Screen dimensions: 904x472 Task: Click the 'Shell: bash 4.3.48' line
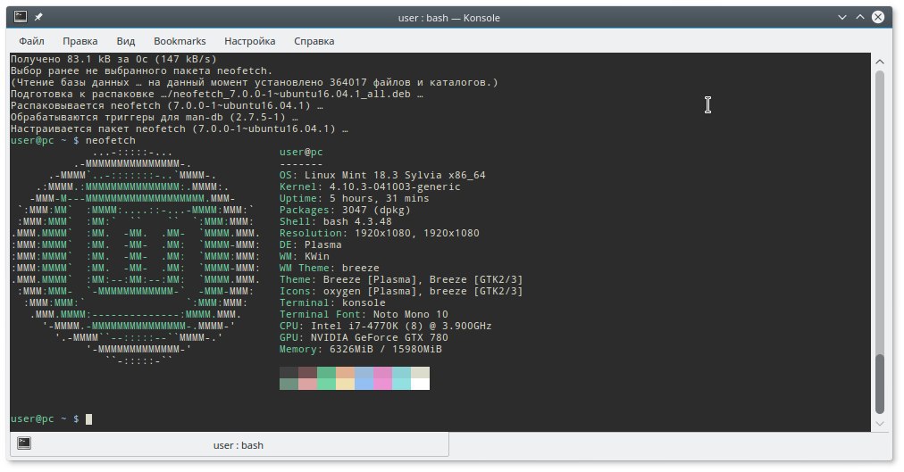click(x=336, y=221)
